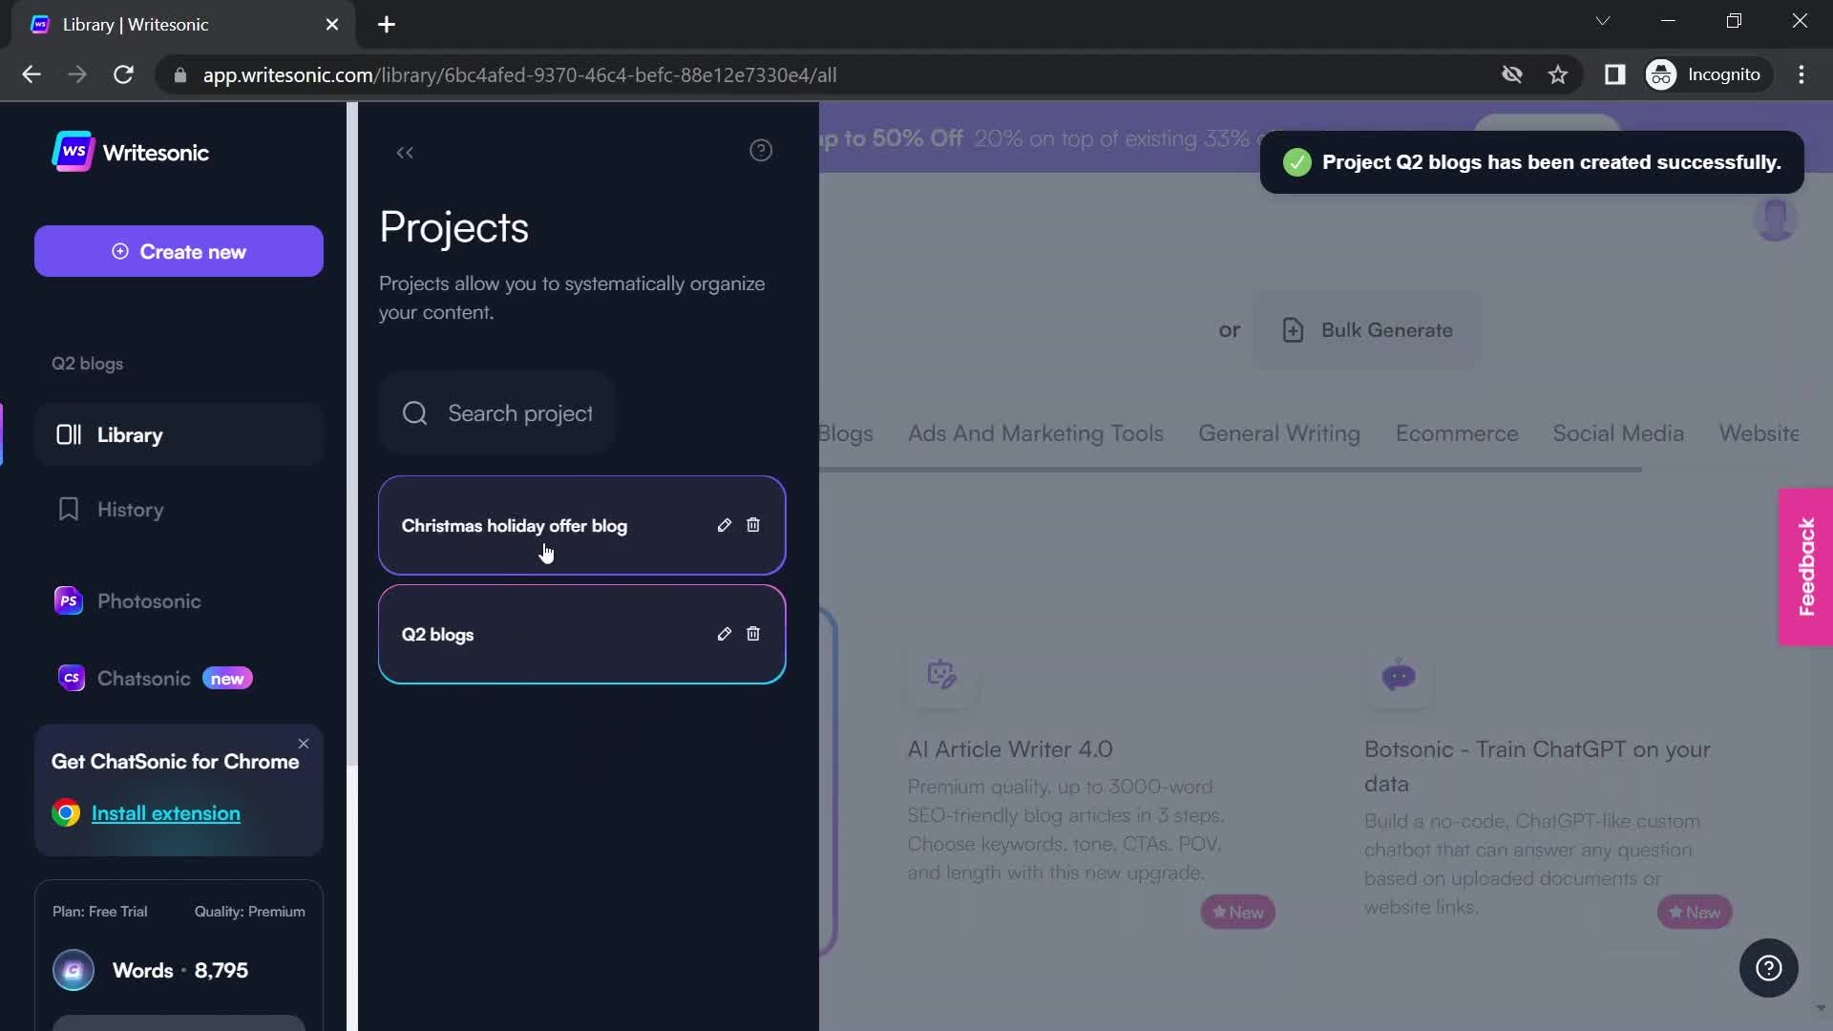Select the Blogs tab
The width and height of the screenshot is (1833, 1031).
tap(844, 433)
